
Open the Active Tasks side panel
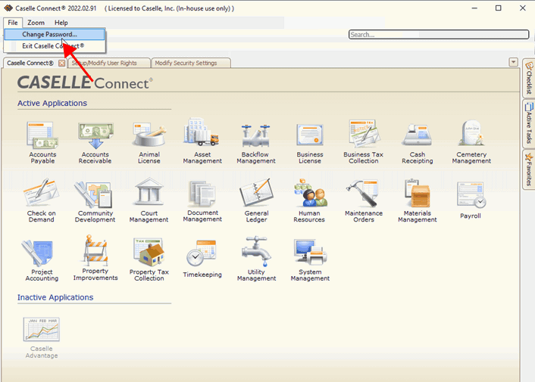point(528,123)
